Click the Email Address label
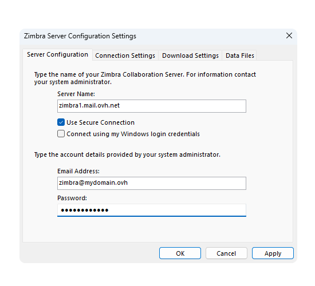The width and height of the screenshot is (315, 286). pos(78,171)
